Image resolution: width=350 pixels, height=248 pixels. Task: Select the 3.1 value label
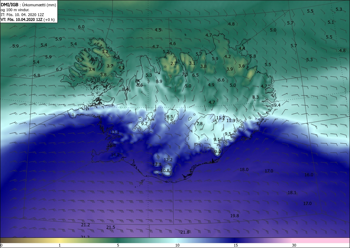[192, 63]
